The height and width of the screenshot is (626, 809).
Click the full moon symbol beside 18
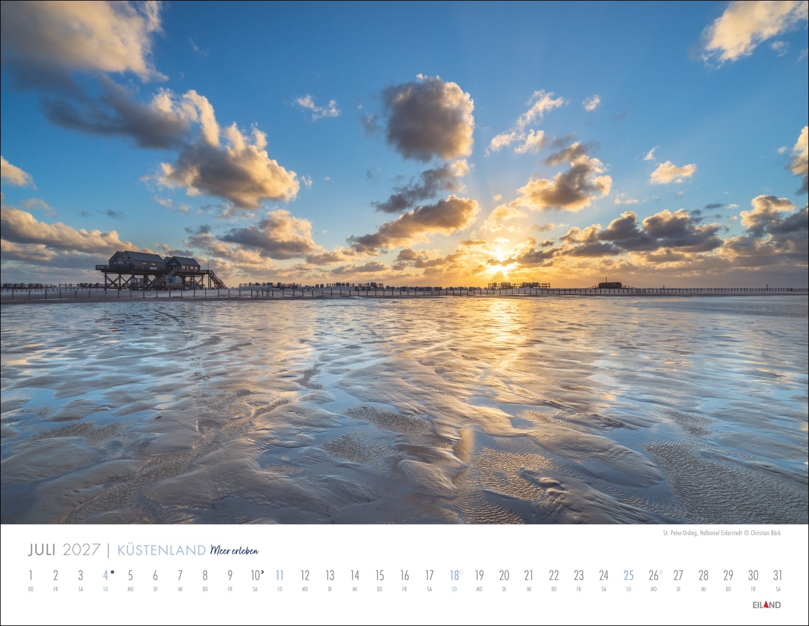(461, 572)
